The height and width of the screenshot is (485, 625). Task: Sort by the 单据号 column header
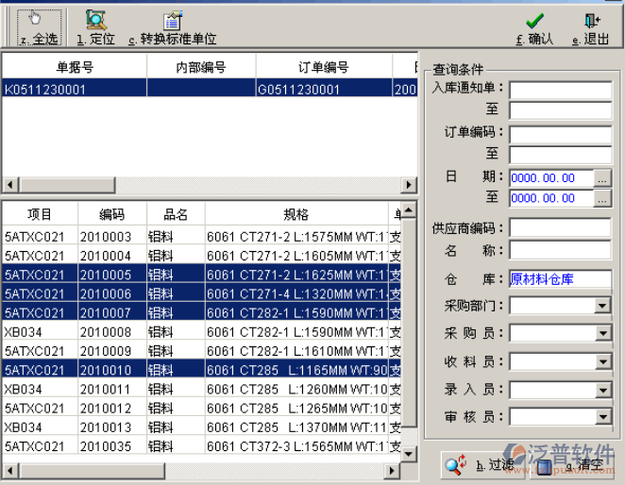(x=74, y=68)
